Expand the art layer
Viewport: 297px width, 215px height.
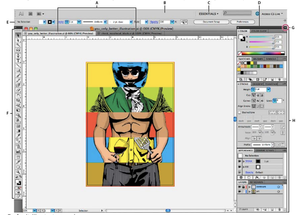click(x=249, y=192)
